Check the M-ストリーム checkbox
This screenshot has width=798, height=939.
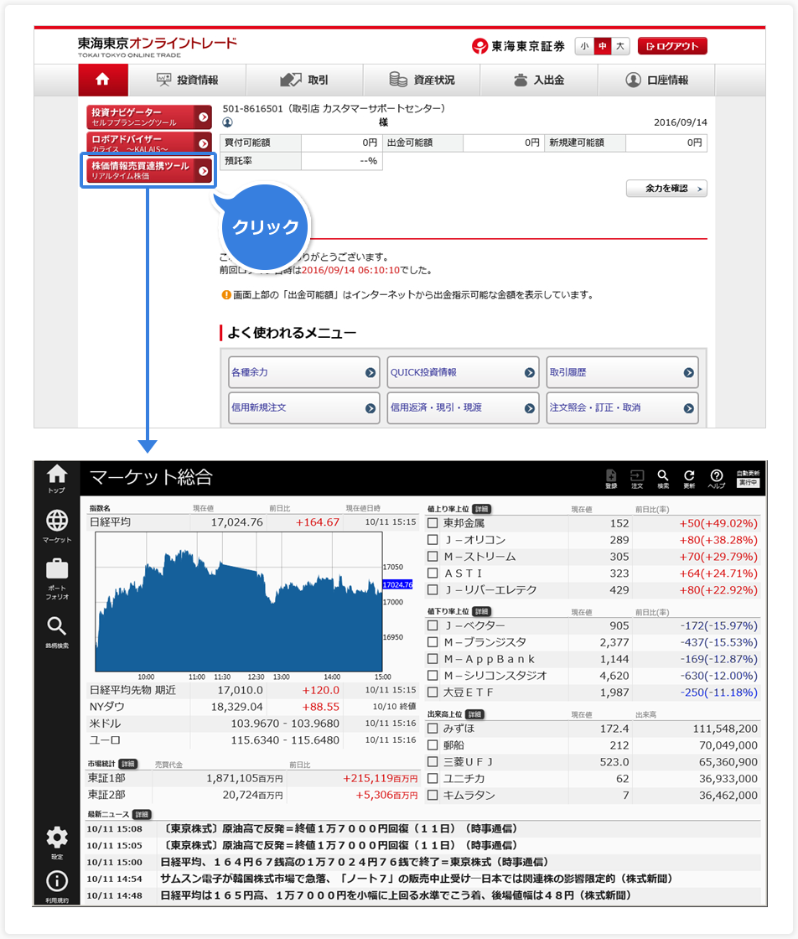pyautogui.click(x=433, y=557)
